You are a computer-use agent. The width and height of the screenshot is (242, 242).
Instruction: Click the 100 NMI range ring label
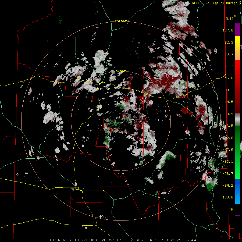tap(121, 21)
